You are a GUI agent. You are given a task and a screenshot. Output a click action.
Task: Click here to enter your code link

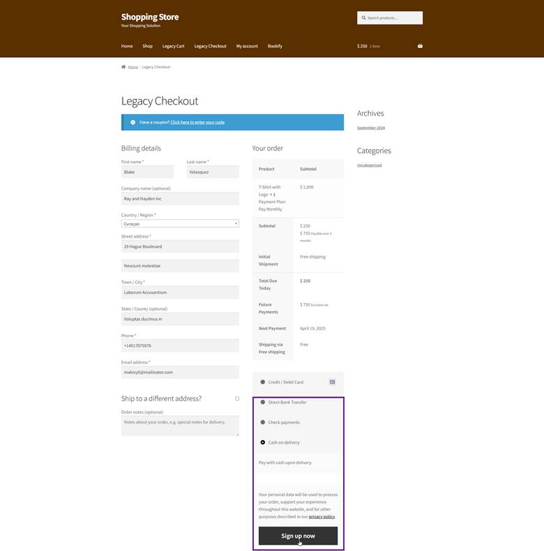click(197, 123)
